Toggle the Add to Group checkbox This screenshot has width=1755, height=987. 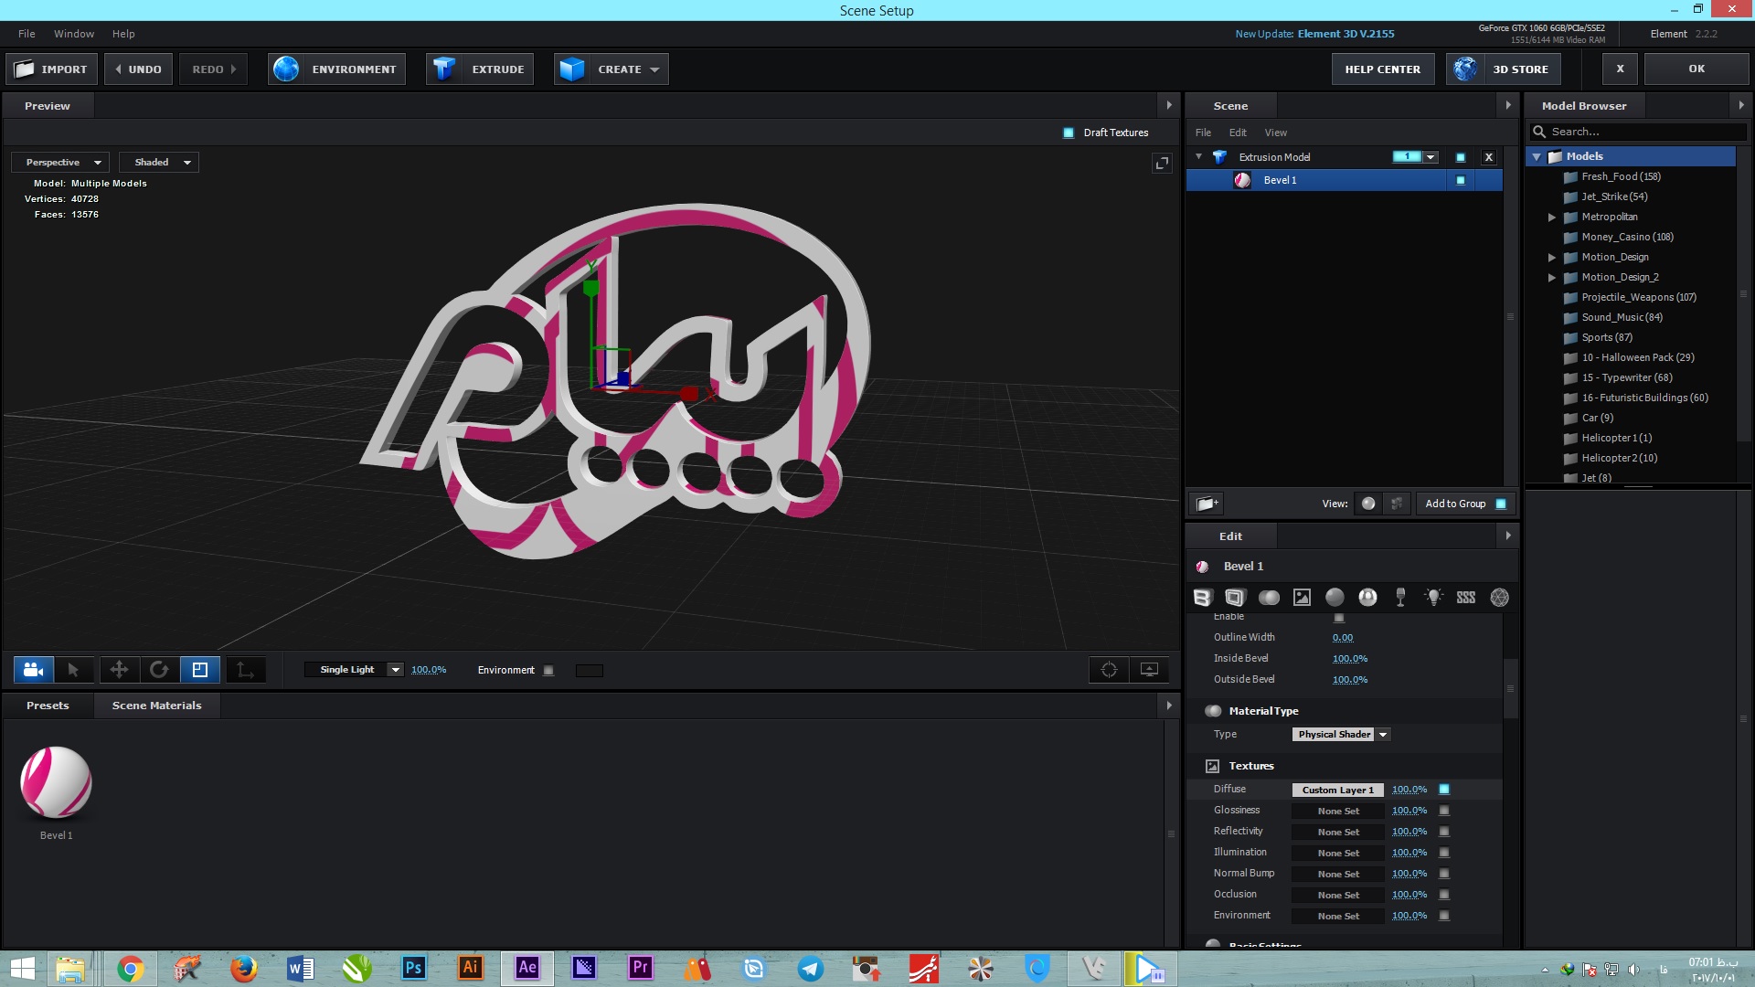(1501, 504)
